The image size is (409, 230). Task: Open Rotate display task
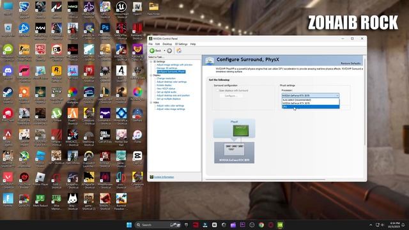[164, 85]
